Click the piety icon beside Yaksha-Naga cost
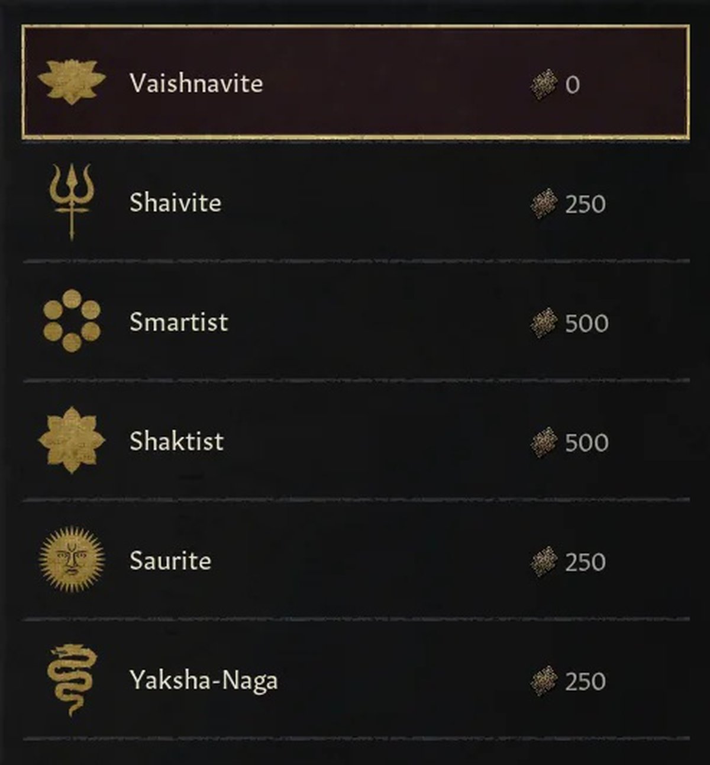710x765 pixels. pos(544,680)
